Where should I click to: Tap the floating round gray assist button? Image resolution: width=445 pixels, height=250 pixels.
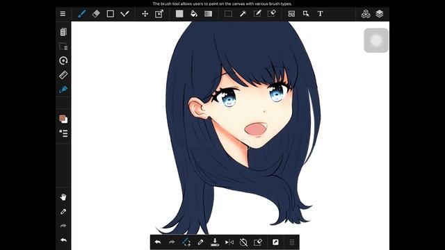(x=376, y=40)
